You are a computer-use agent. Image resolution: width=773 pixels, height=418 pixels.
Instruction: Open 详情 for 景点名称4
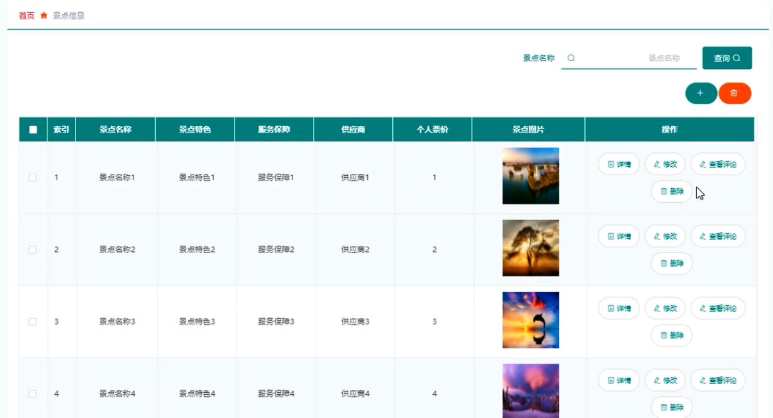click(618, 380)
